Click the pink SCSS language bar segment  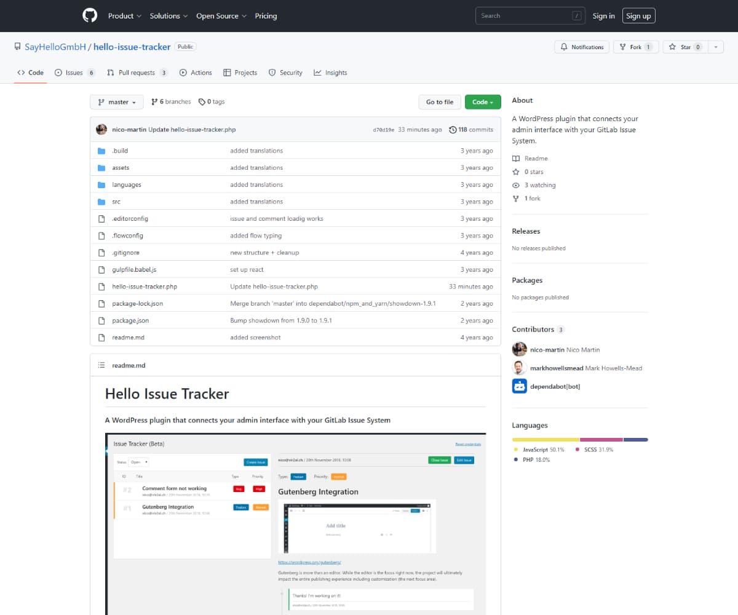[x=601, y=440]
